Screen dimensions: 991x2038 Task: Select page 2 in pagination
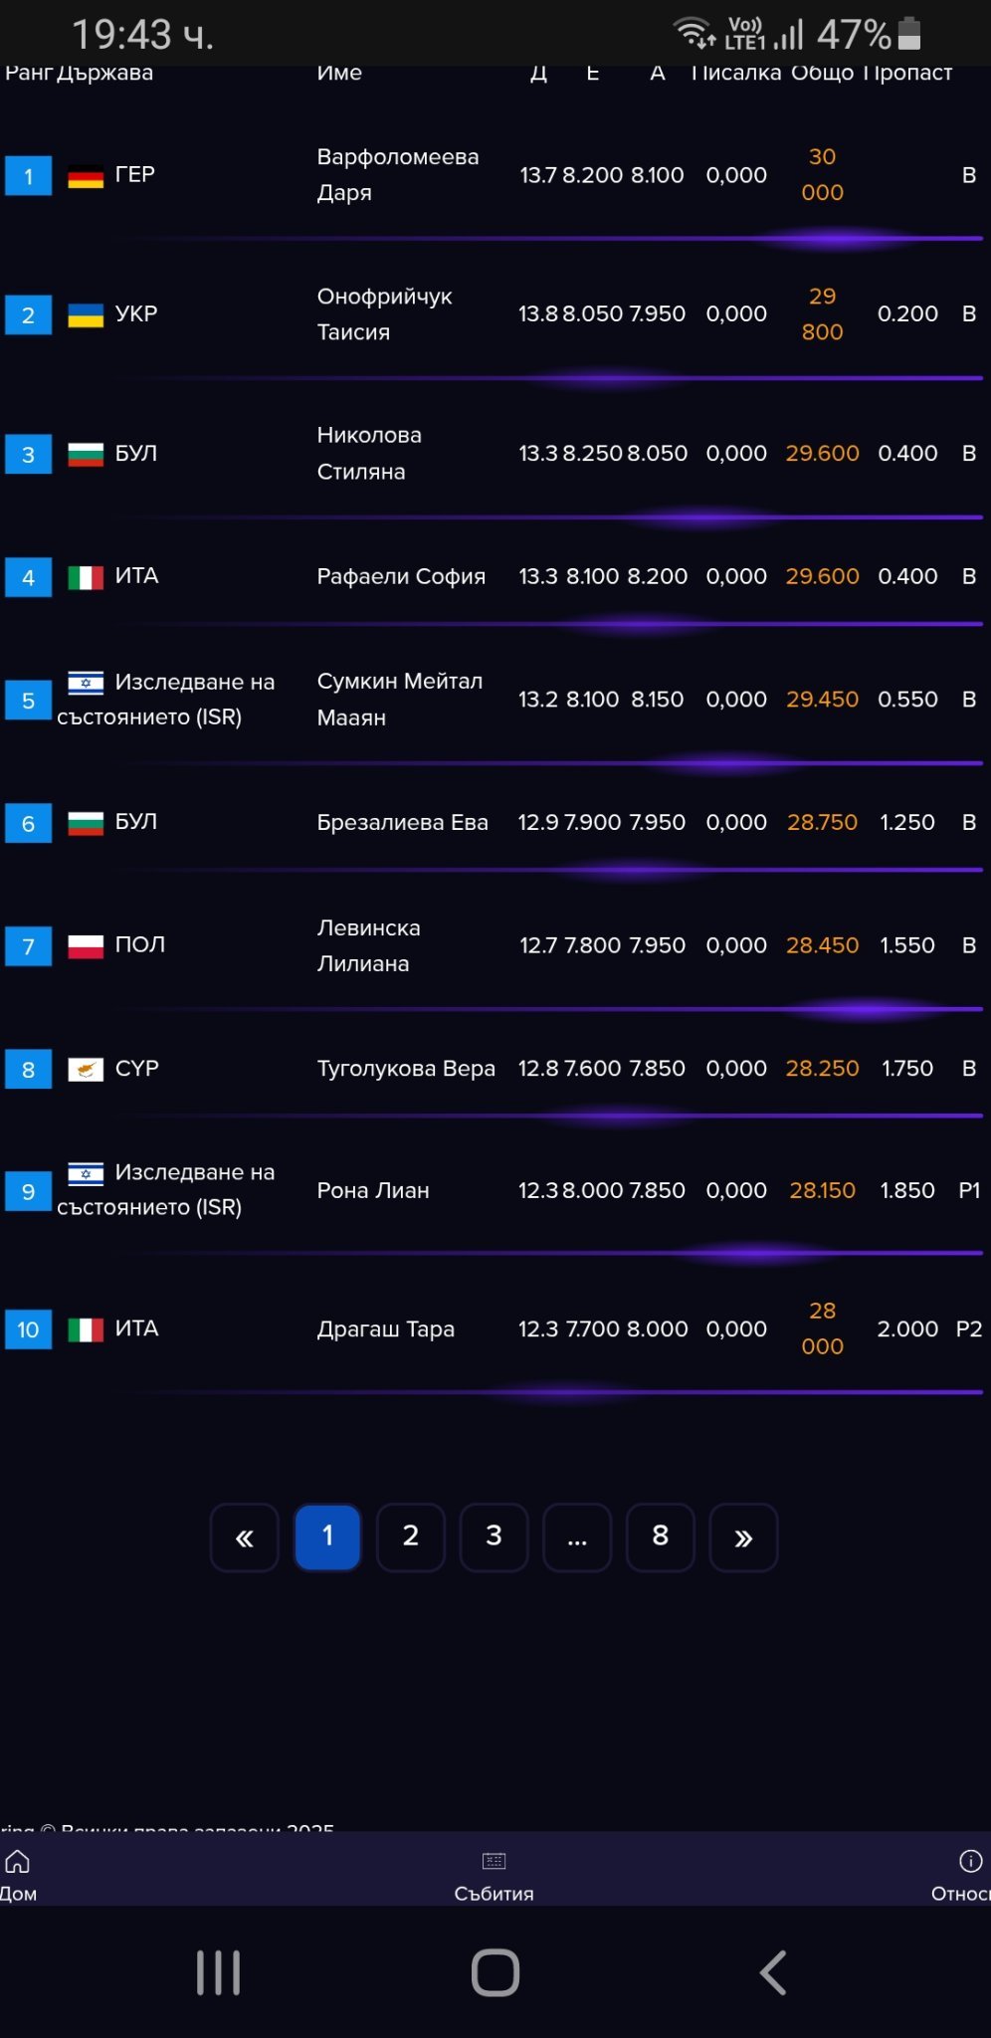pyautogui.click(x=411, y=1537)
